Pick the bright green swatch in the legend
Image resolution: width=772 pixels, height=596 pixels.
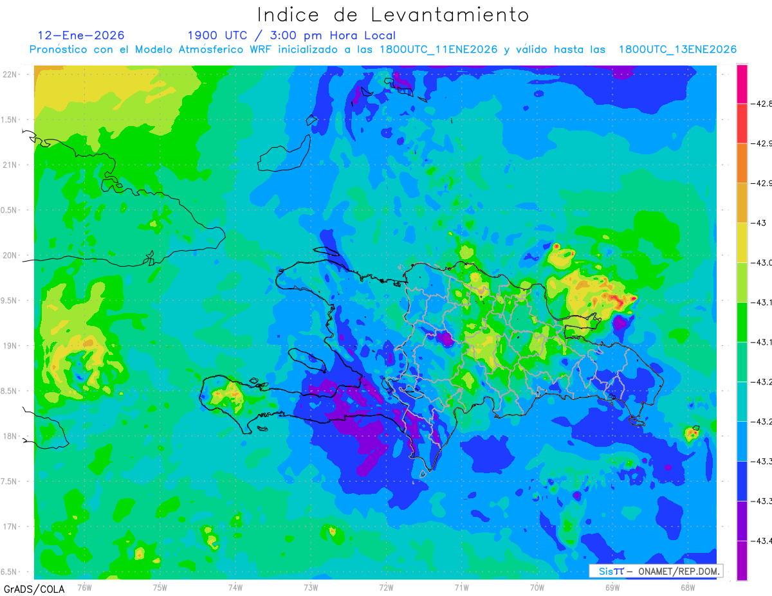[x=742, y=322]
